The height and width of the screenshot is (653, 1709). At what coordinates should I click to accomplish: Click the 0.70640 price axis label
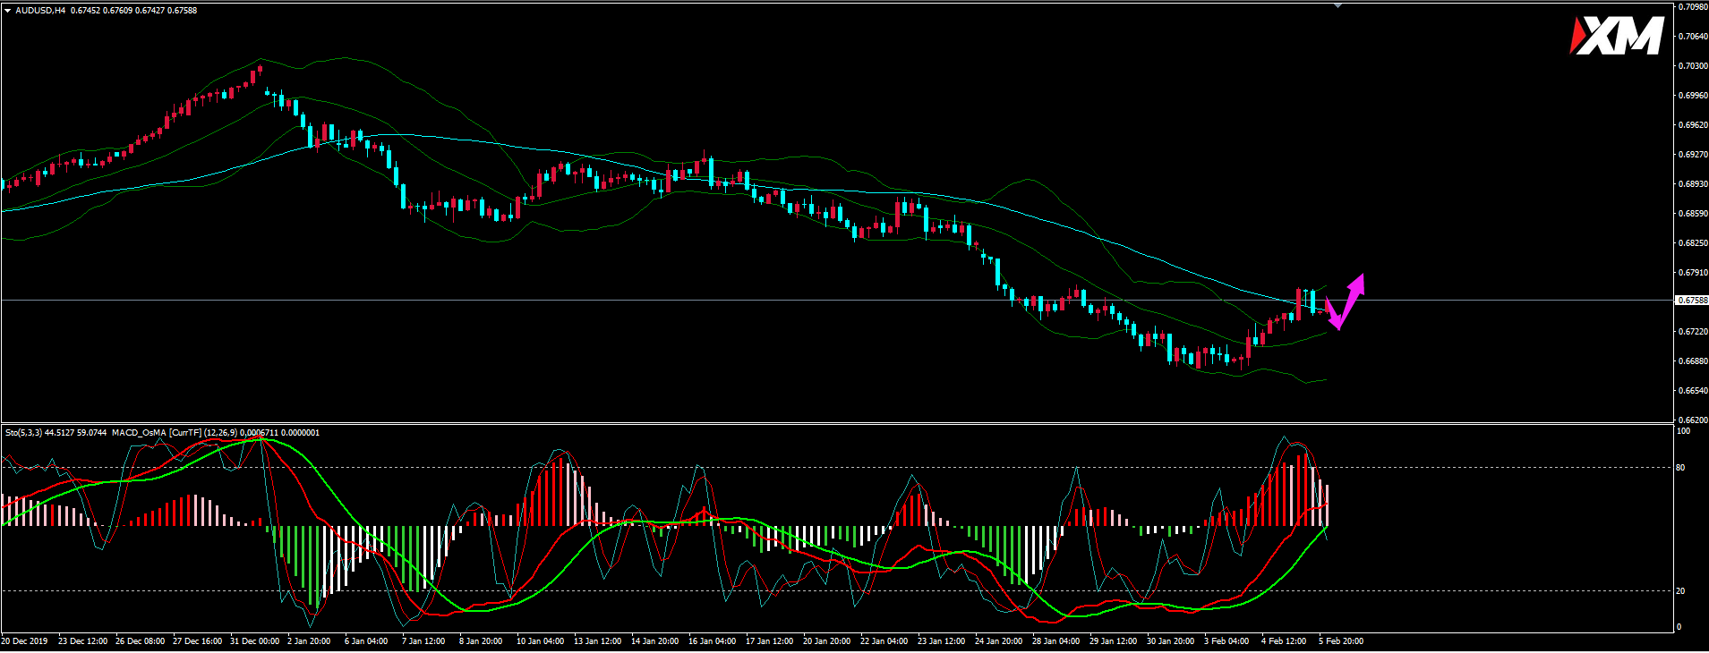coord(1694,37)
